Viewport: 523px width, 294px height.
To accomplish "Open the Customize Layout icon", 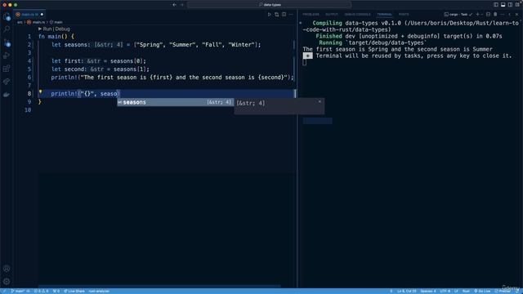I will tap(517, 5).
